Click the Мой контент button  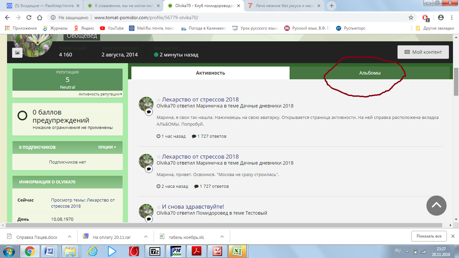(423, 52)
